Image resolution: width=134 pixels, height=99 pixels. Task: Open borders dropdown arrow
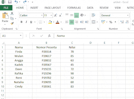coord(44,22)
